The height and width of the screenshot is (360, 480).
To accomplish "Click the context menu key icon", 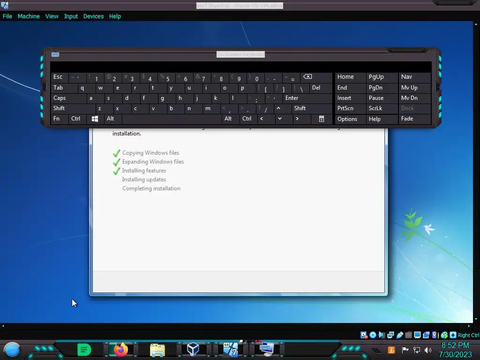I will point(322,119).
